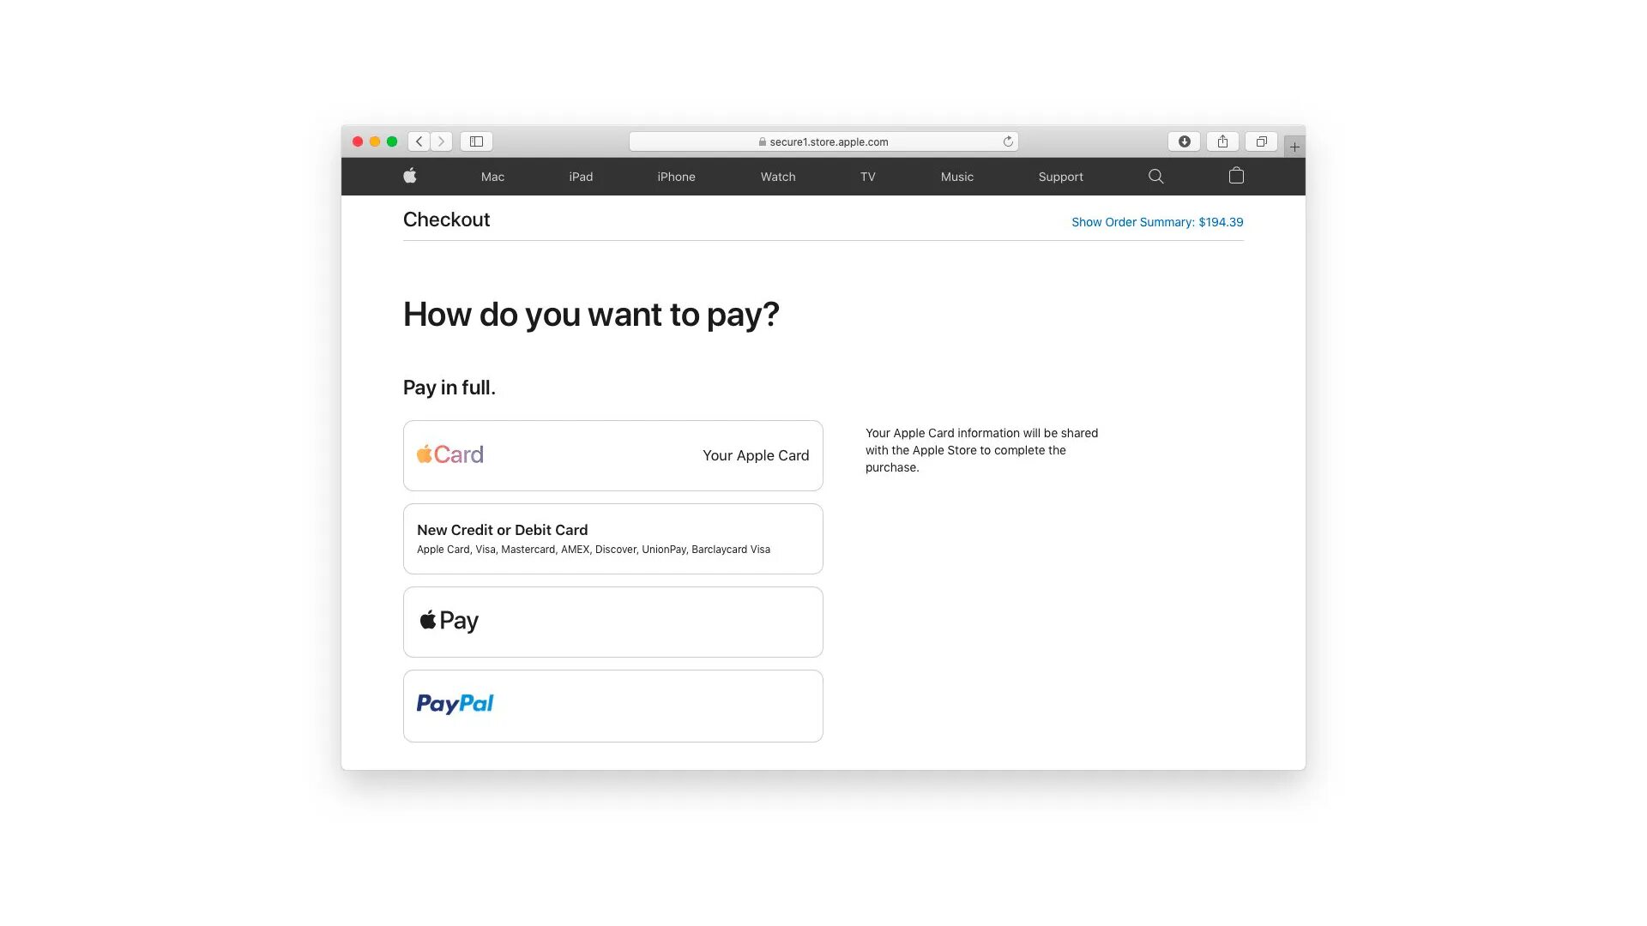Click the sidebar panel toggle icon
Screen dimensions: 1647x926
click(x=476, y=141)
